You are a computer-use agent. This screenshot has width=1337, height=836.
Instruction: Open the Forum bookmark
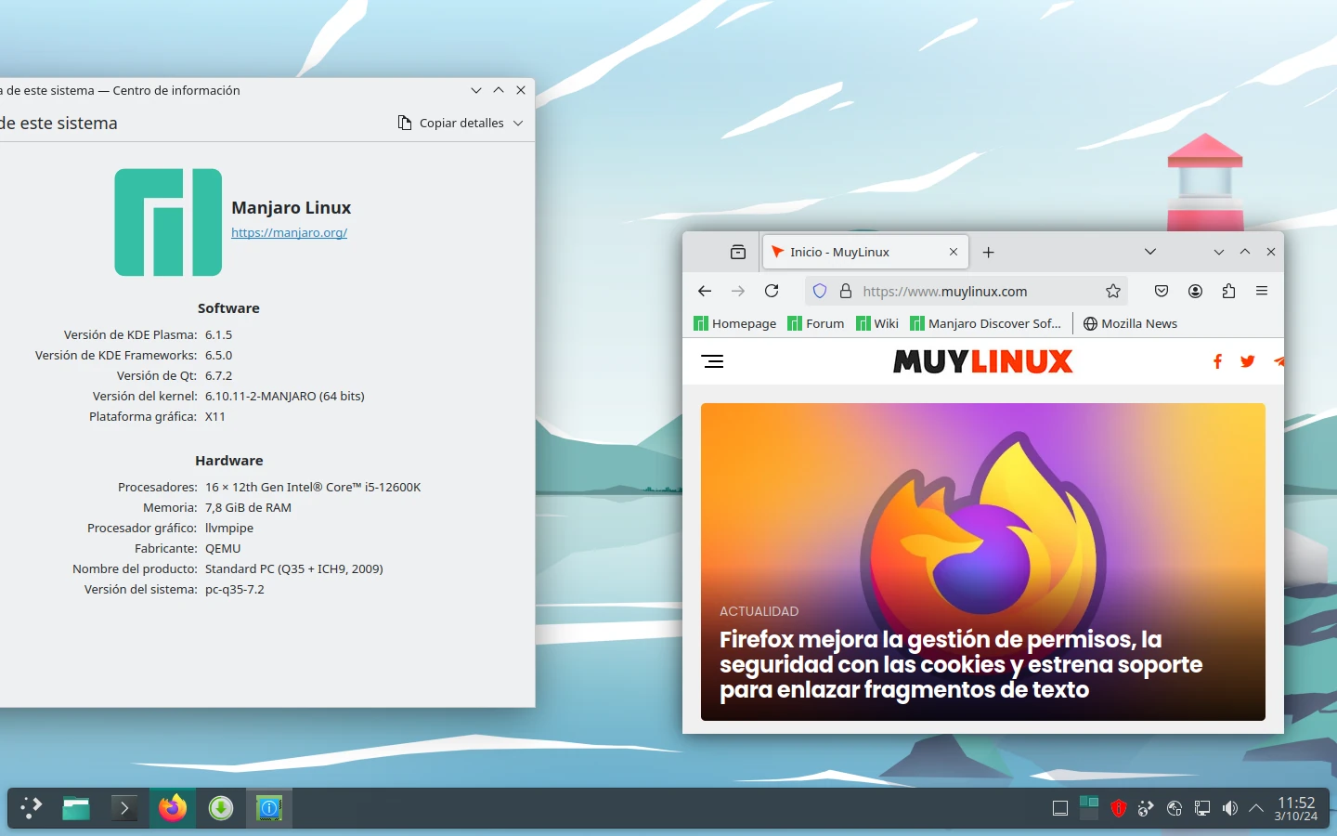[x=816, y=323]
